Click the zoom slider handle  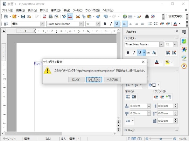click(161, 139)
